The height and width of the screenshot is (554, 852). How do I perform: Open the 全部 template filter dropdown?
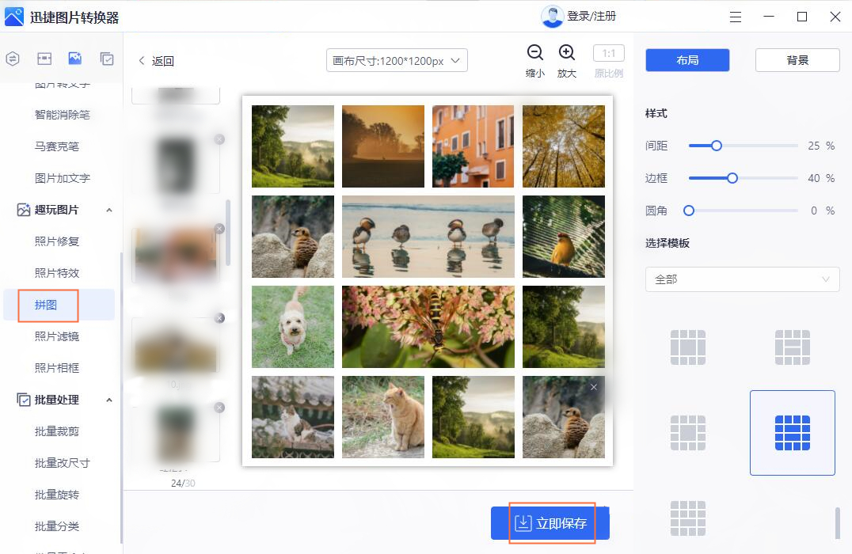(742, 279)
